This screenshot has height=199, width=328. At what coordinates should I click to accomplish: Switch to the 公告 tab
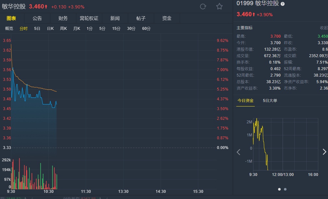[37, 19]
